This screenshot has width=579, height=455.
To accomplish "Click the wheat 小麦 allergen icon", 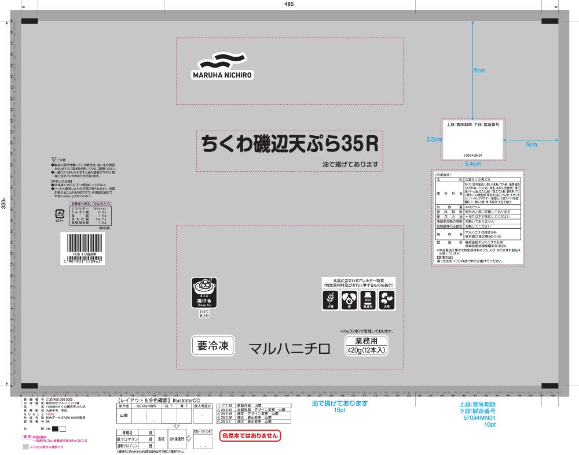I will 330,300.
